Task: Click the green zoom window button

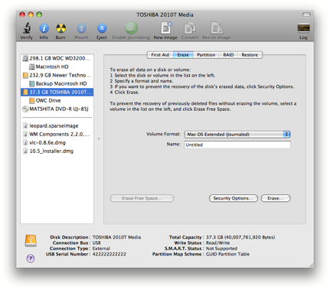Action: click(x=39, y=15)
